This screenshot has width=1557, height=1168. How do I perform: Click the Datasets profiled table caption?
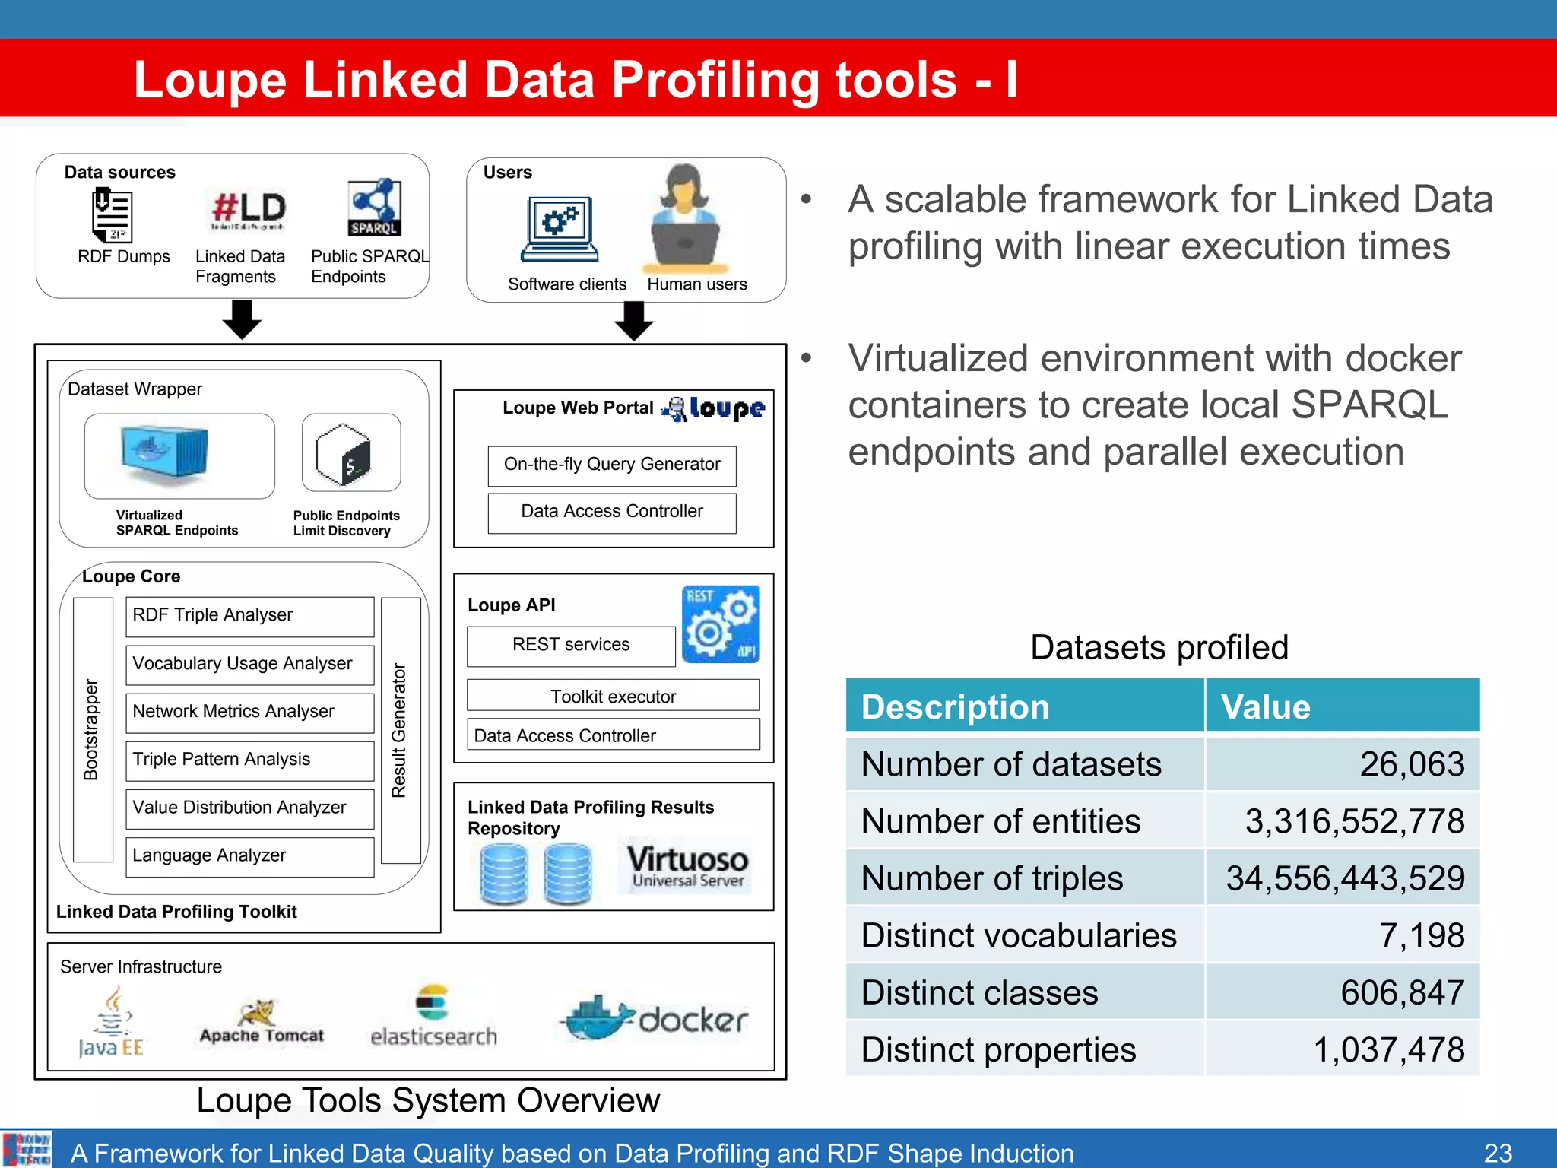click(1159, 648)
